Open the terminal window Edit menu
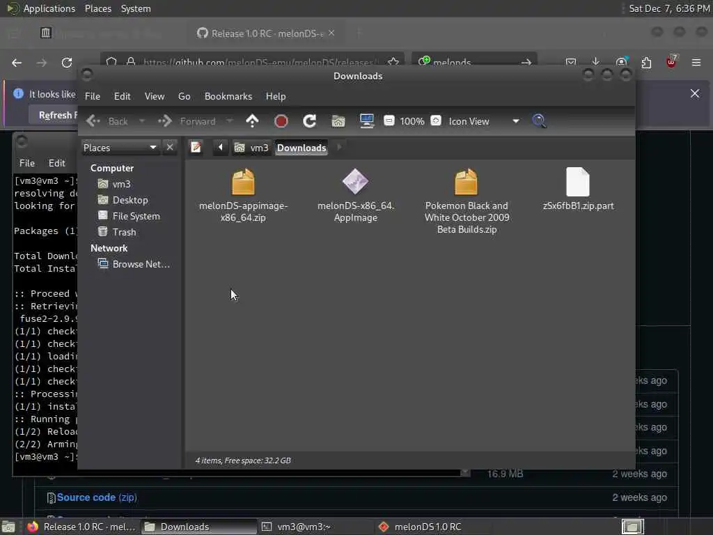 tap(57, 163)
